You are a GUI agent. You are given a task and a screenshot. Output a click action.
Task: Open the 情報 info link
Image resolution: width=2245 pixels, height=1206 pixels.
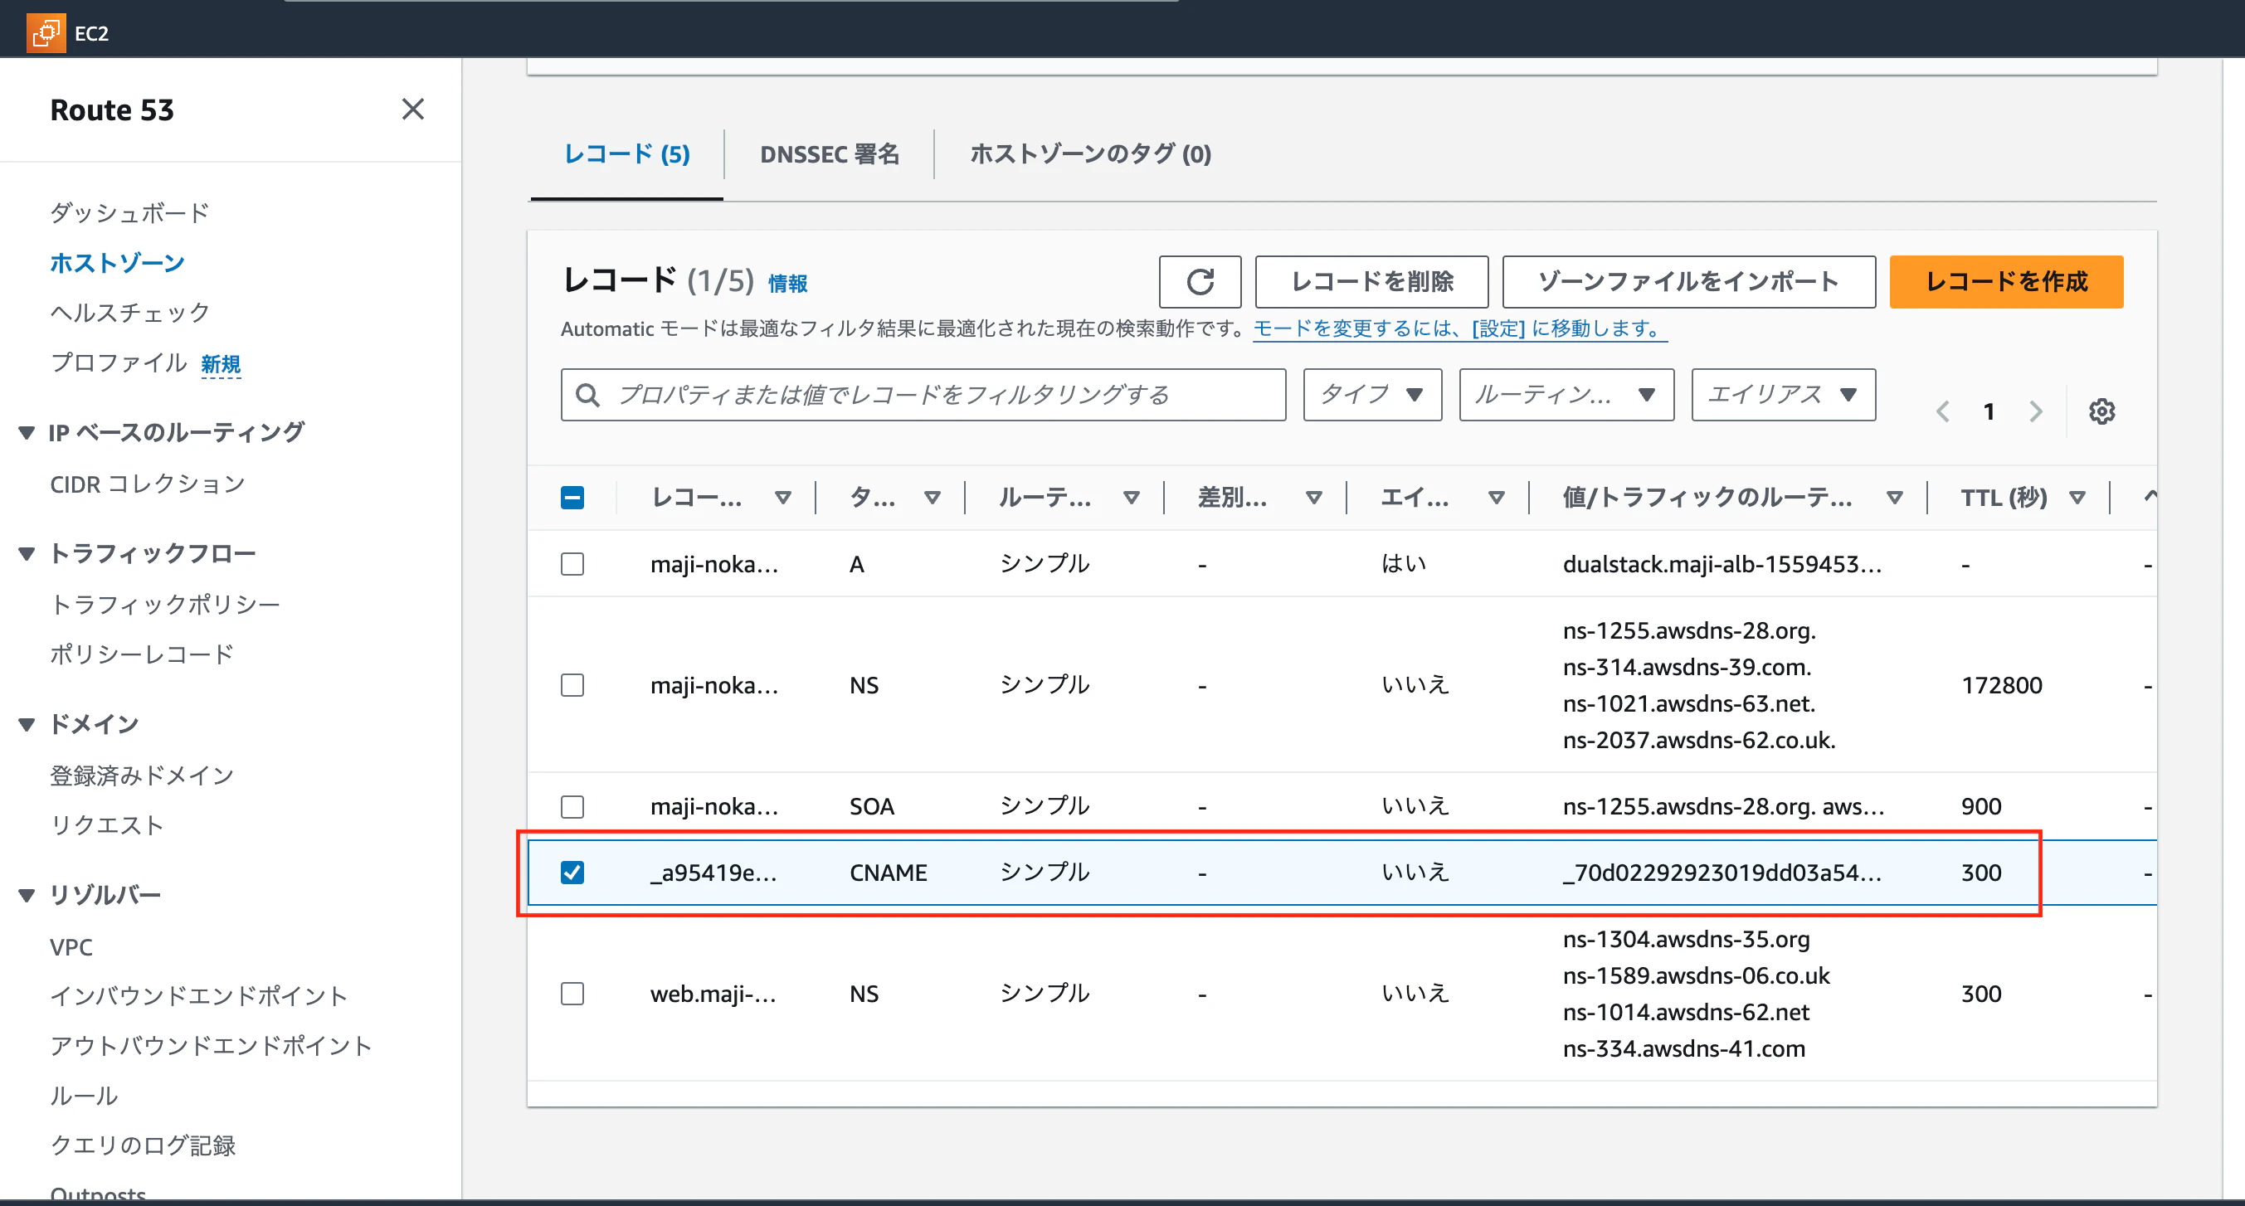point(787,283)
